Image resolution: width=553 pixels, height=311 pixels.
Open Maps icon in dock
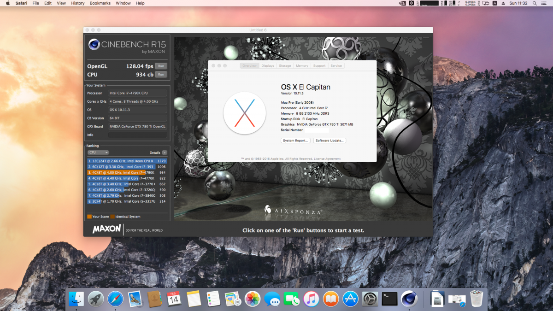point(233,299)
